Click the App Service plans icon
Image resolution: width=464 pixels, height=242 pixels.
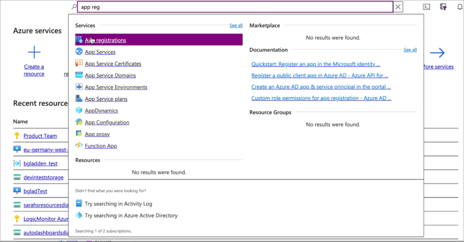click(x=79, y=98)
